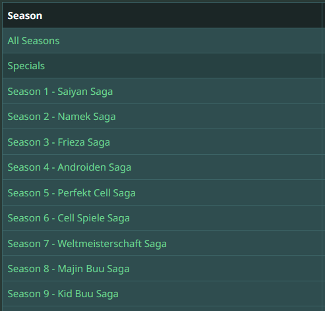Select Season 7 - Weltmeisterschaft Saga

[x=87, y=244]
